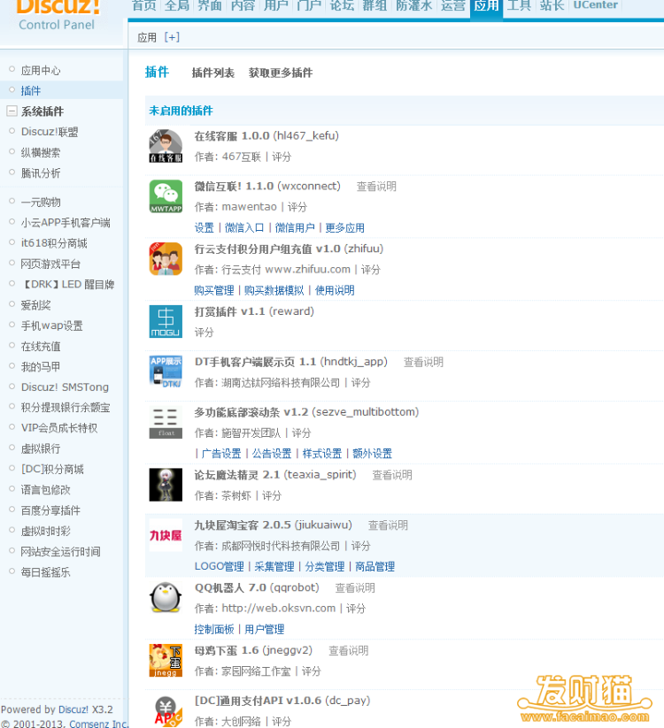This screenshot has height=728, width=664.
Task: Open 使用说明 for 行云支付 plugin
Action: pos(335,291)
